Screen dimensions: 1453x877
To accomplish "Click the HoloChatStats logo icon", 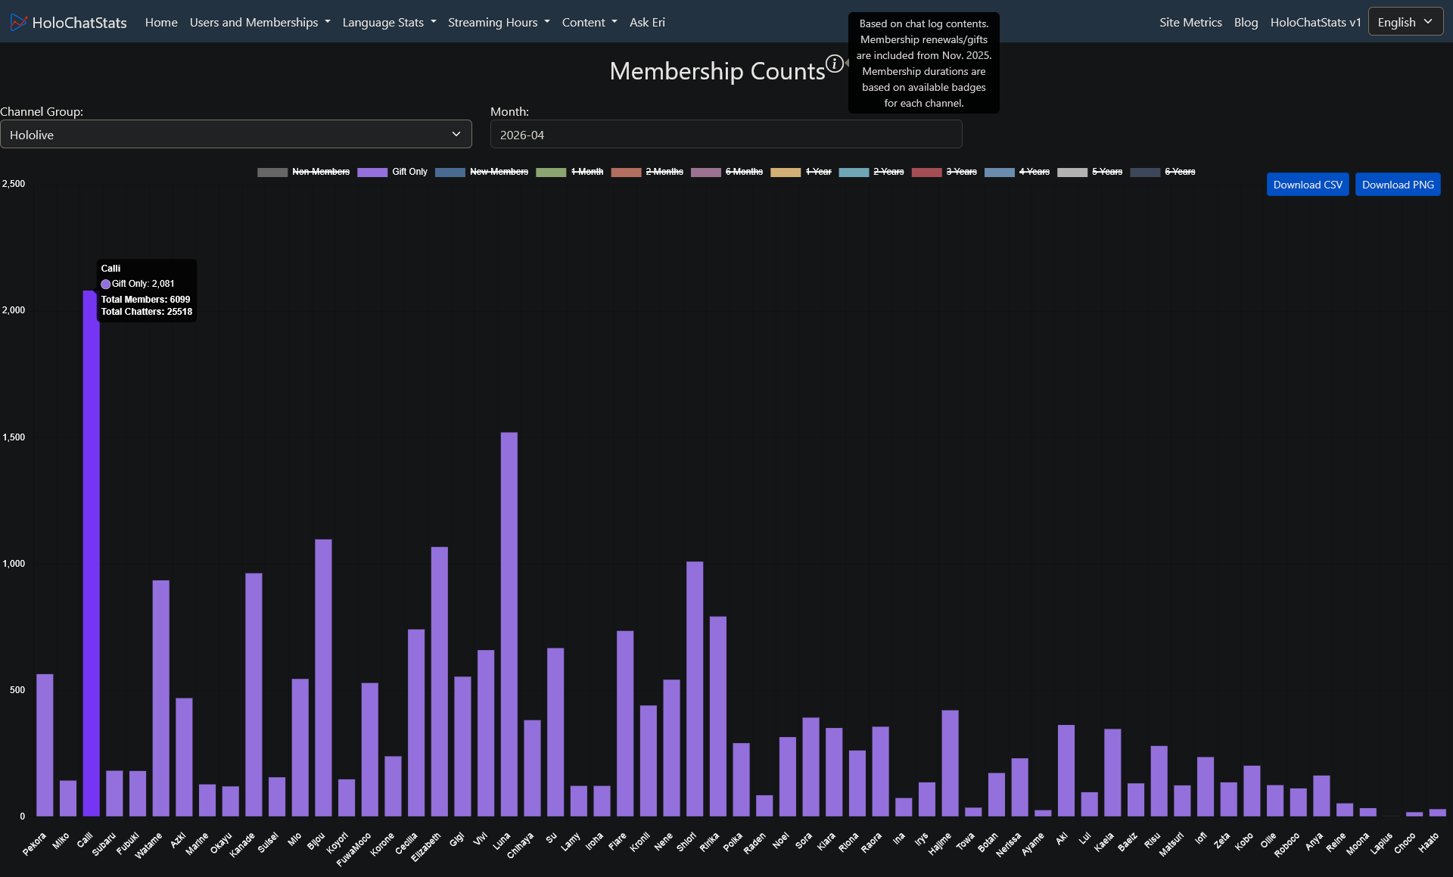I will (18, 23).
